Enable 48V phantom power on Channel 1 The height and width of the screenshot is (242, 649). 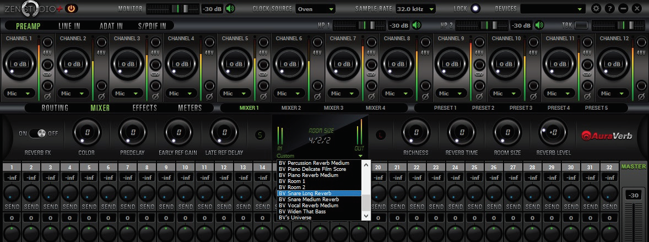[x=47, y=42]
